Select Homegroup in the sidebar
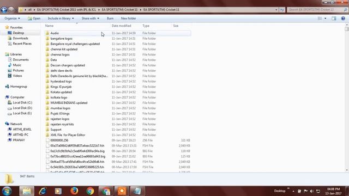This screenshot has height=196, width=349. tap(19, 87)
